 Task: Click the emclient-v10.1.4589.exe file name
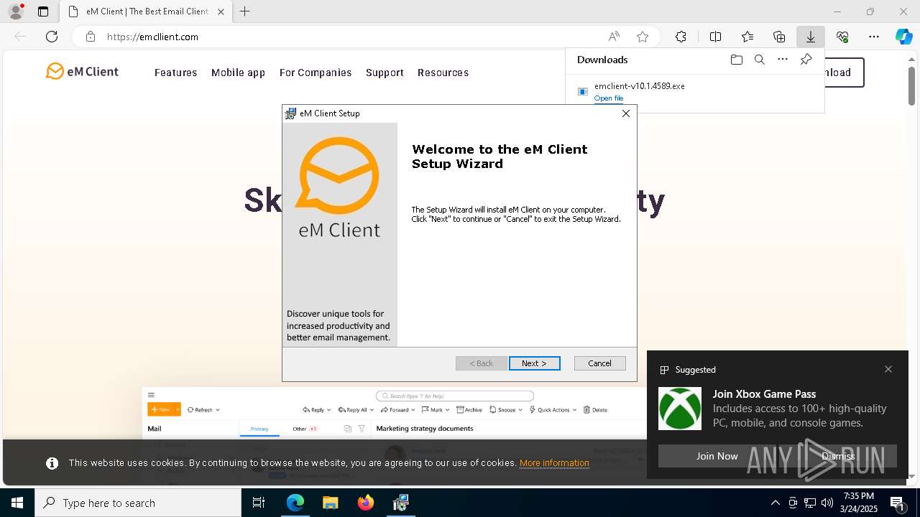(x=639, y=86)
